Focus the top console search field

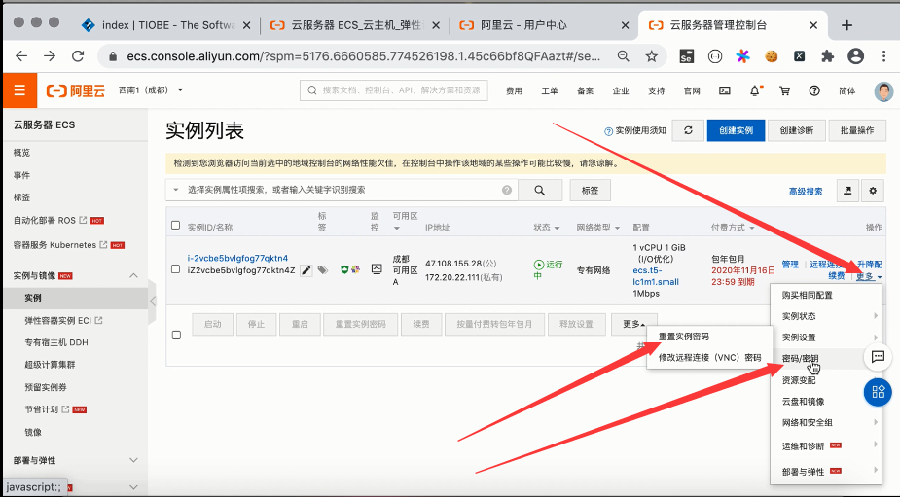pos(394,90)
